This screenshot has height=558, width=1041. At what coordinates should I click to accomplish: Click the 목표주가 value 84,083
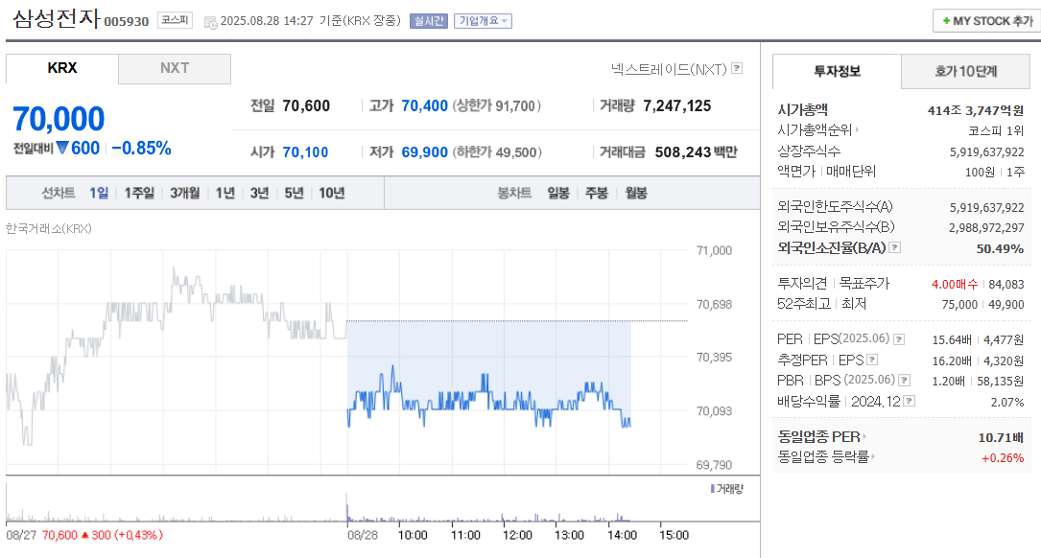click(x=1006, y=284)
